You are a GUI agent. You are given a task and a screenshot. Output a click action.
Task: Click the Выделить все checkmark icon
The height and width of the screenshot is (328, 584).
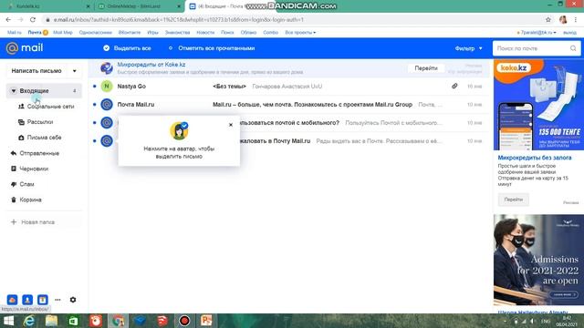pos(106,48)
